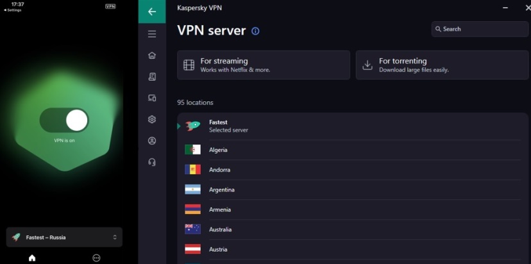Select the Armenia server

click(353, 210)
